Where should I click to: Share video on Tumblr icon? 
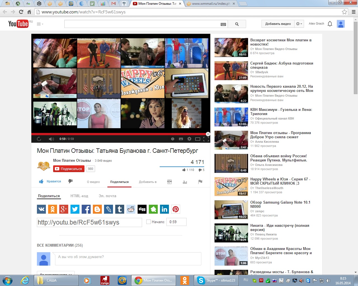click(120, 209)
